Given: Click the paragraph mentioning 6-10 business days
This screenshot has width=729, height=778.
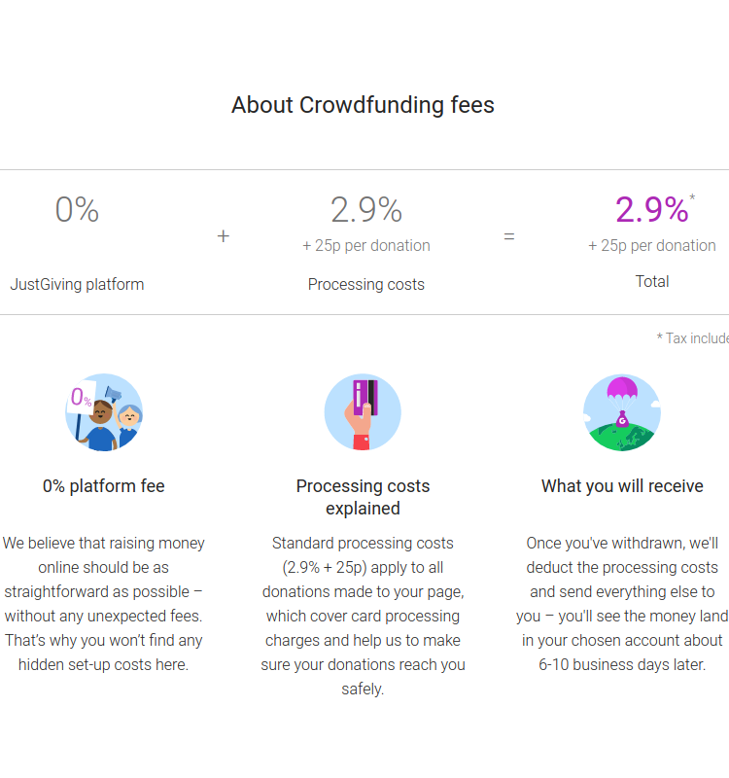Looking at the screenshot, I should pyautogui.click(x=622, y=604).
